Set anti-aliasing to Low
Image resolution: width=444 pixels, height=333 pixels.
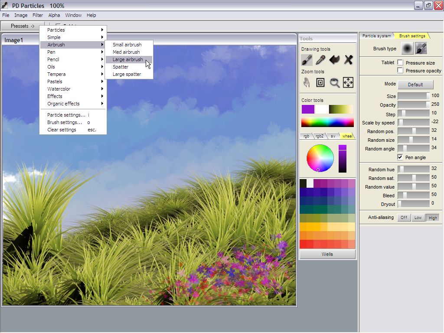tap(418, 218)
